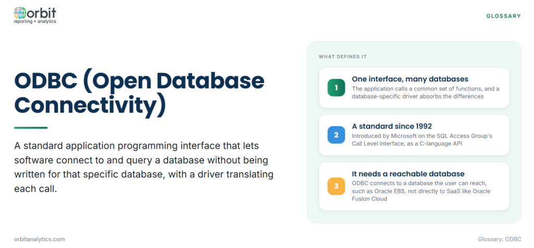Viewport: 534px width, 248px height.
Task: Click the 'WHAT DEFINES IT' label
Action: 343,56
